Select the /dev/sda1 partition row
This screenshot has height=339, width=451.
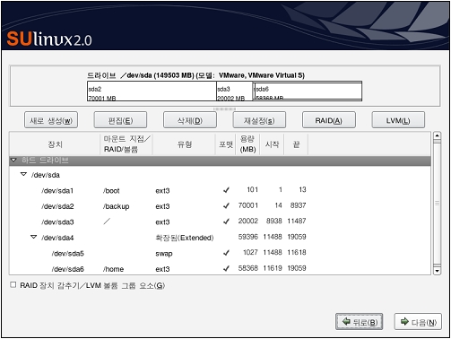pyautogui.click(x=220, y=190)
